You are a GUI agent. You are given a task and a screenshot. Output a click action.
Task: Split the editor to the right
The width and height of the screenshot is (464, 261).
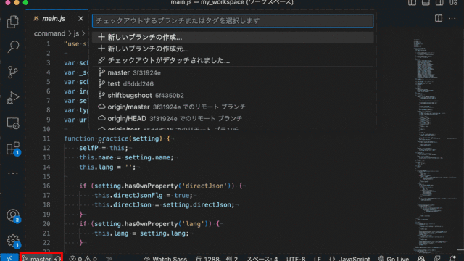pyautogui.click(x=439, y=18)
